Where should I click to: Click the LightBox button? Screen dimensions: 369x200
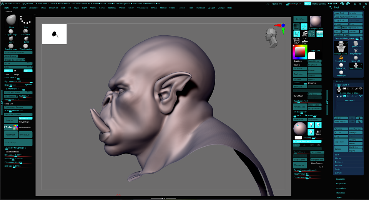pos(300,19)
